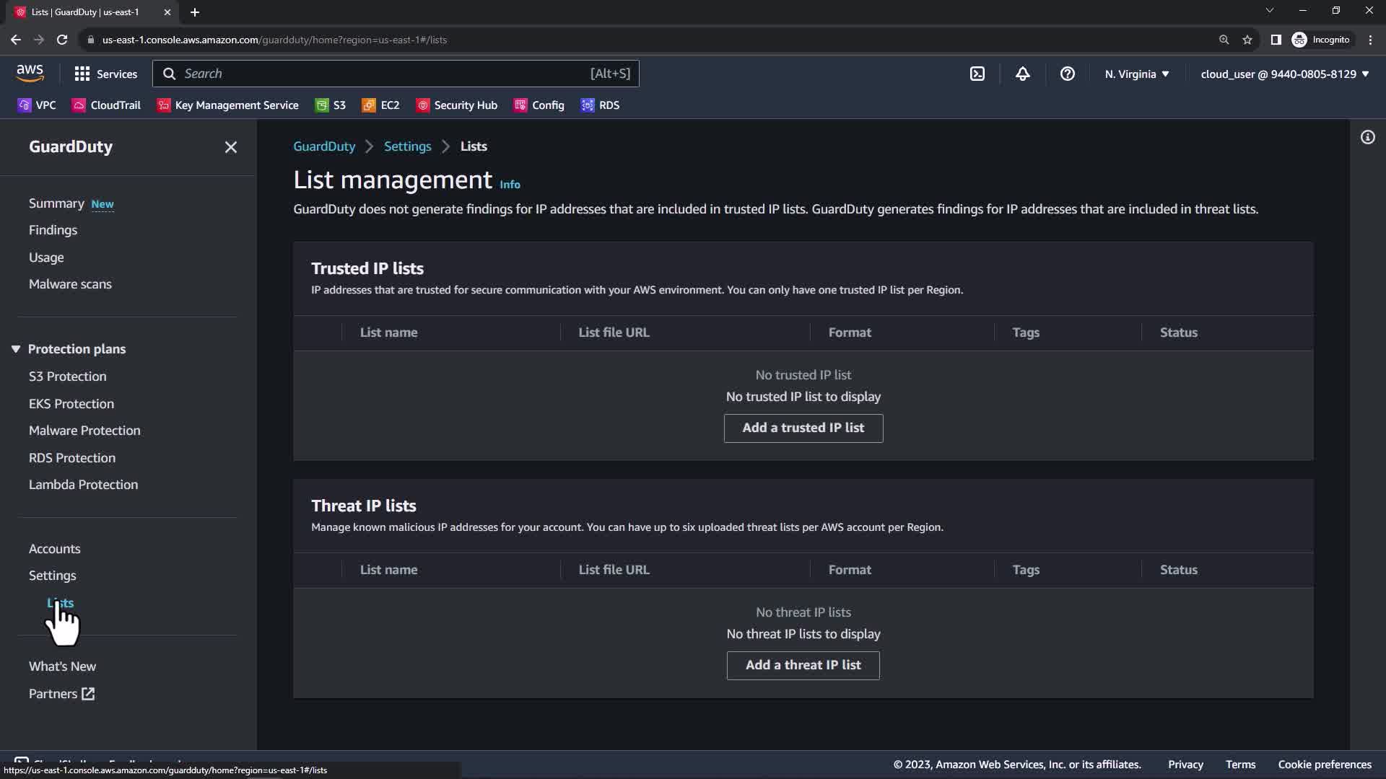This screenshot has height=779, width=1386.
Task: Open the Info link beside List management
Action: [x=510, y=185]
